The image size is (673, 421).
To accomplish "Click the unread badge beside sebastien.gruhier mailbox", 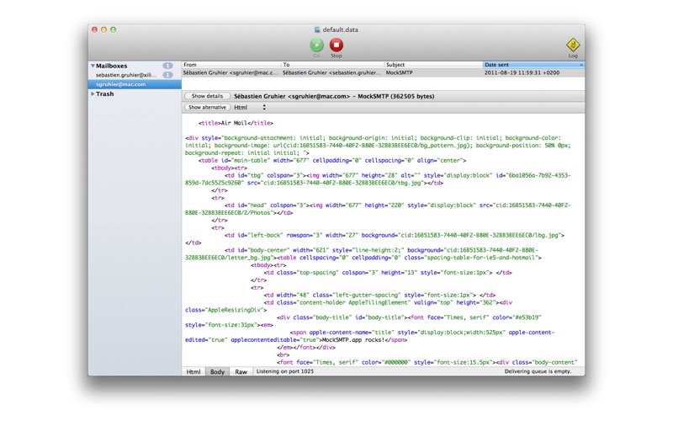I will pos(167,75).
